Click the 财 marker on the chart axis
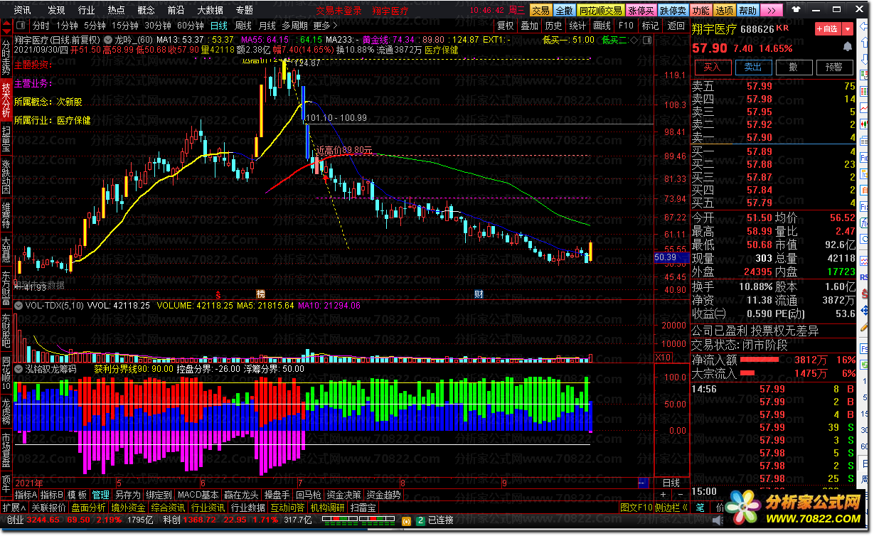The height and width of the screenshot is (536, 874). (x=479, y=294)
